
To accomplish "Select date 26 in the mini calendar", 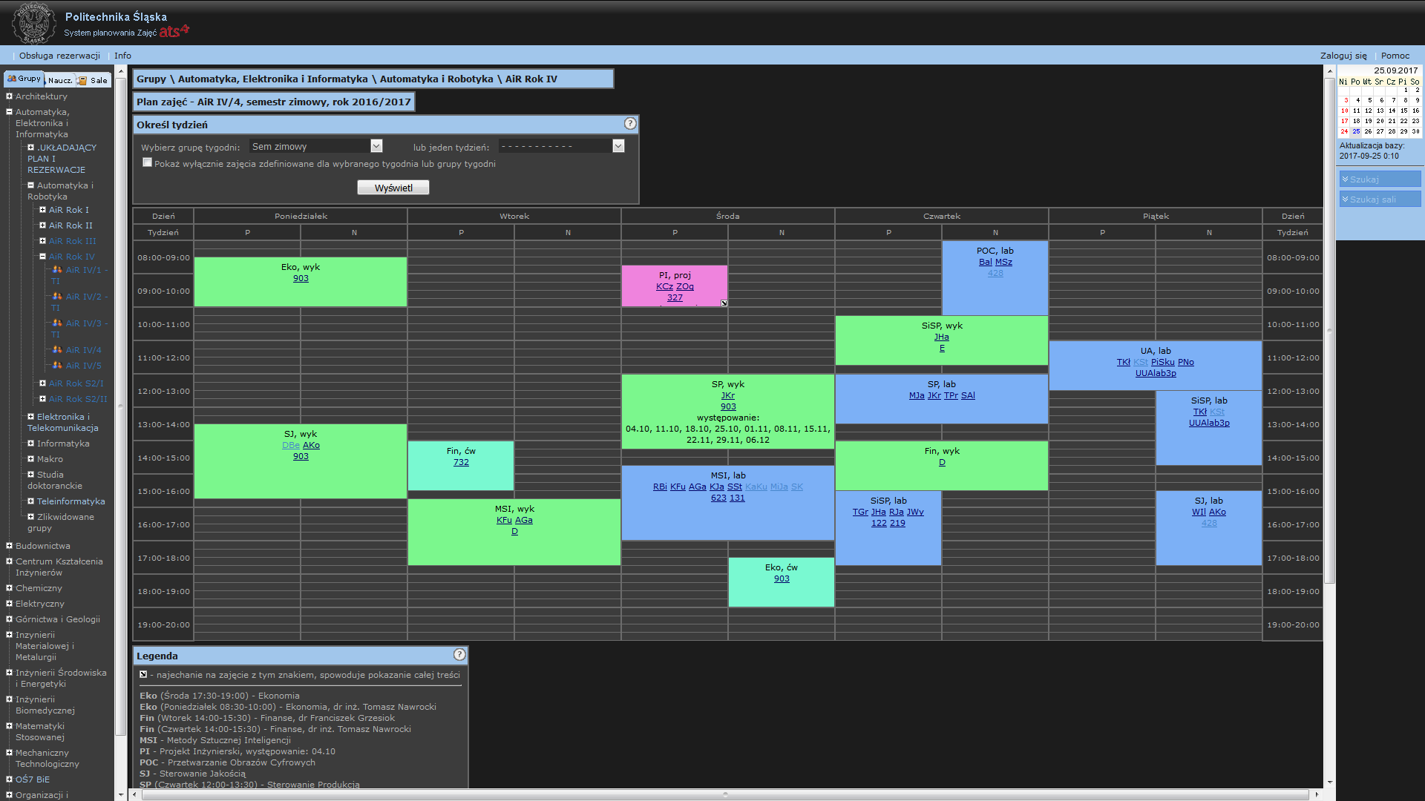I will coord(1368,131).
